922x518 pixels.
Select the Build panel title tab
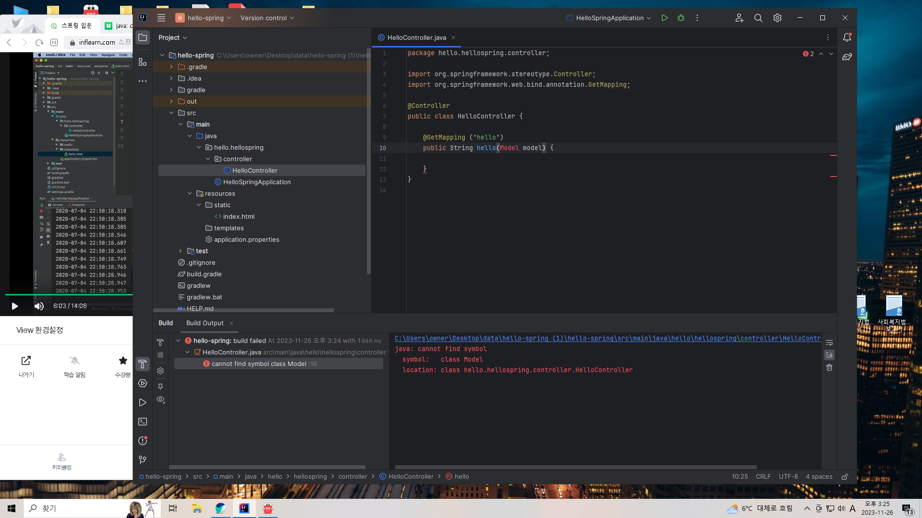click(166, 323)
